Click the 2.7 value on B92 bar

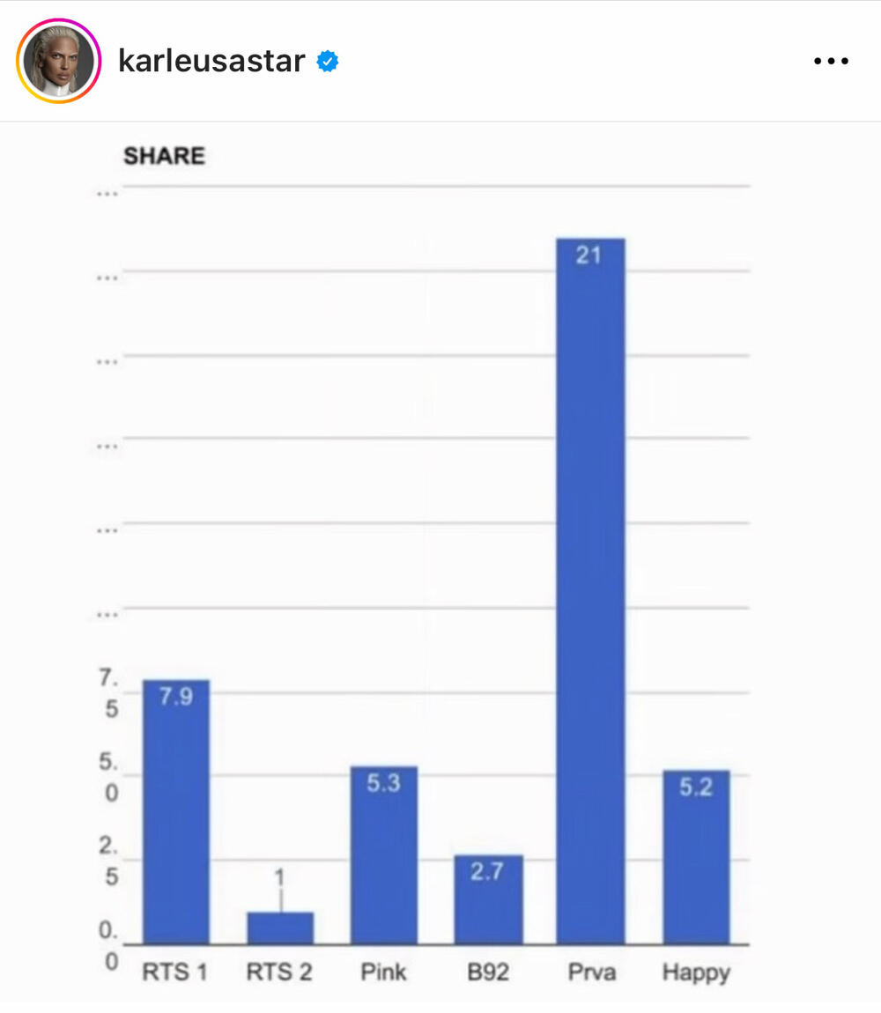point(487,872)
